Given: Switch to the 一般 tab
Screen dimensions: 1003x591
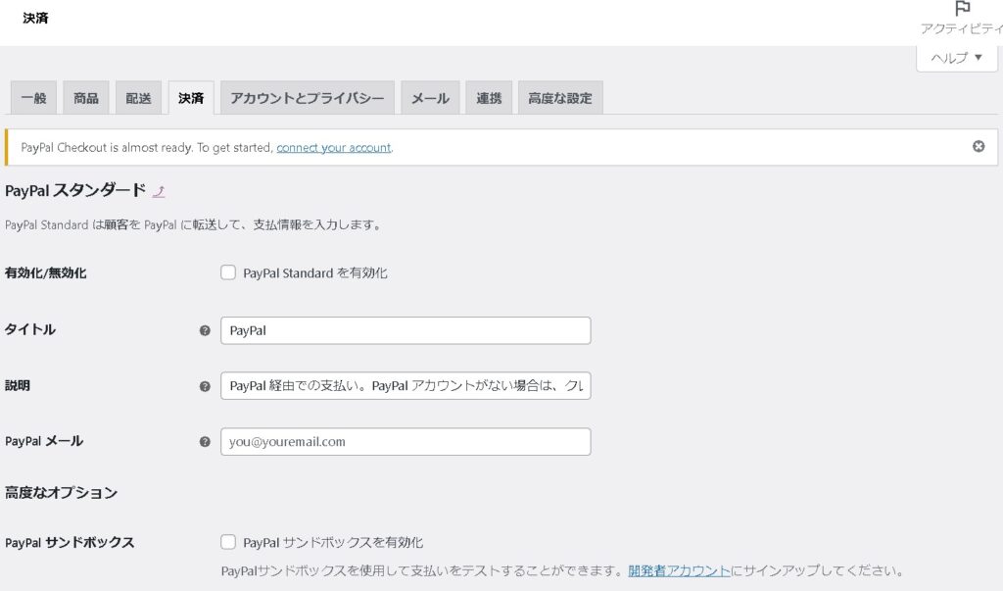Looking at the screenshot, I should click(33, 98).
